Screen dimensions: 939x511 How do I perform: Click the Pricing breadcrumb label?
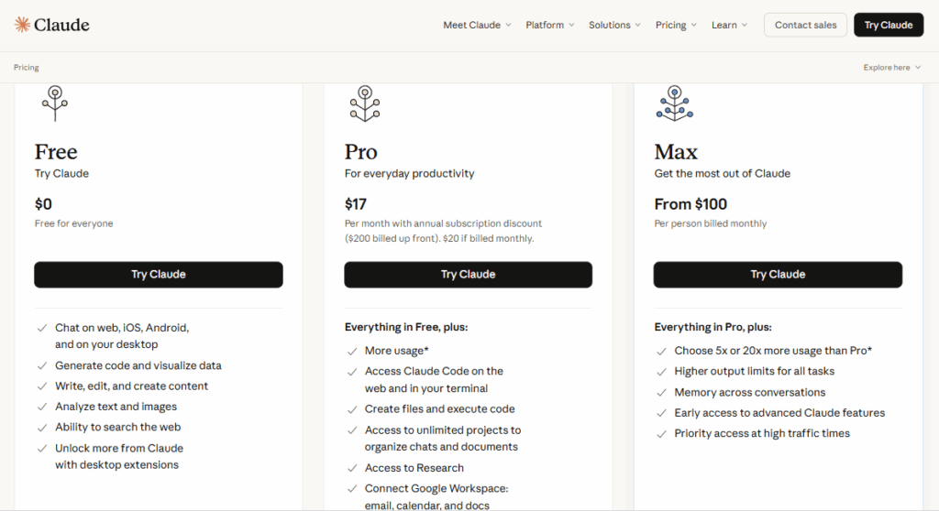point(27,68)
